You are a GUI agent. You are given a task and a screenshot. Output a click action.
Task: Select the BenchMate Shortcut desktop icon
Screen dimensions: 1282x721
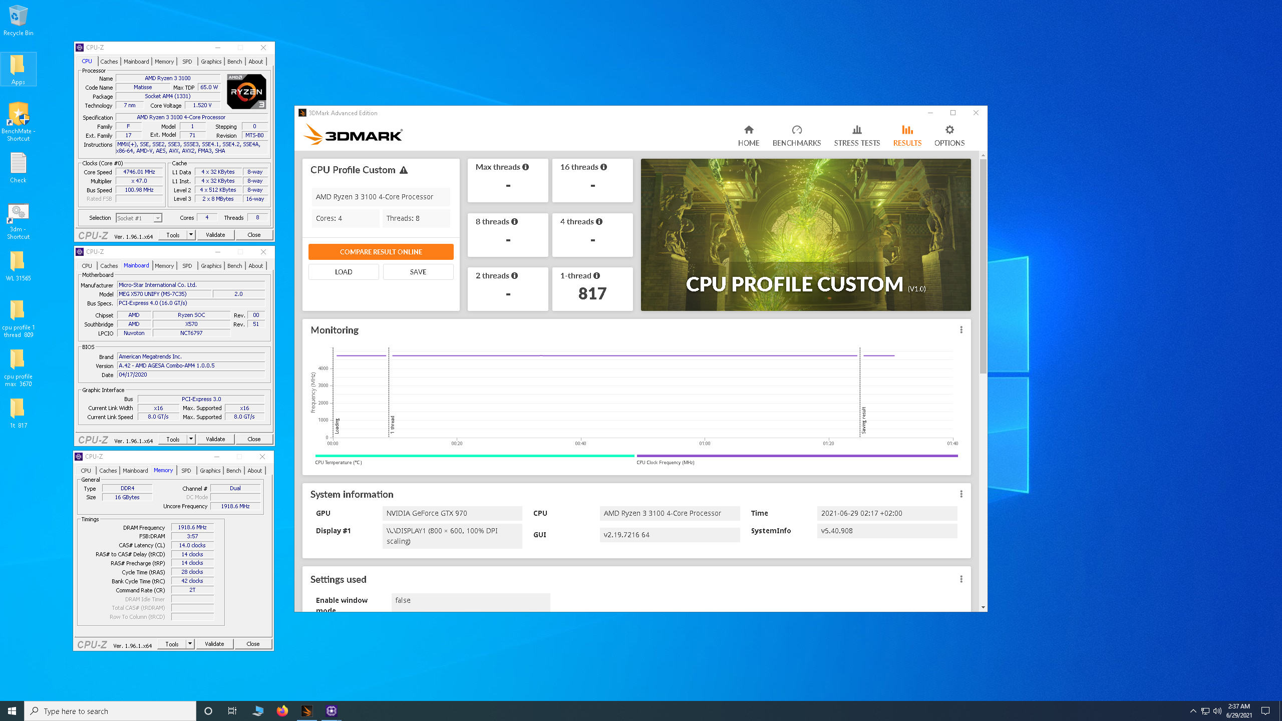[x=18, y=122]
